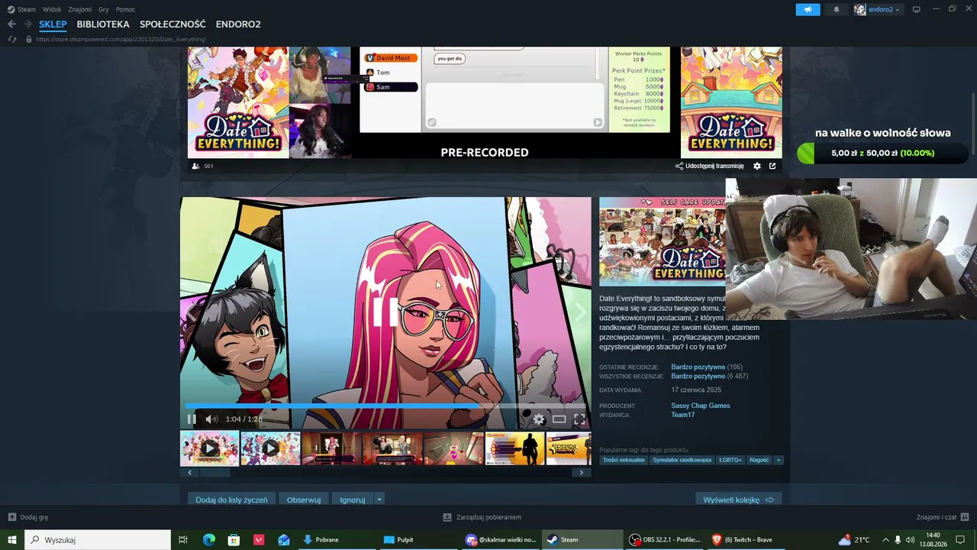The height and width of the screenshot is (550, 977).
Task: Open the Pomoc menu
Action: pyautogui.click(x=126, y=9)
